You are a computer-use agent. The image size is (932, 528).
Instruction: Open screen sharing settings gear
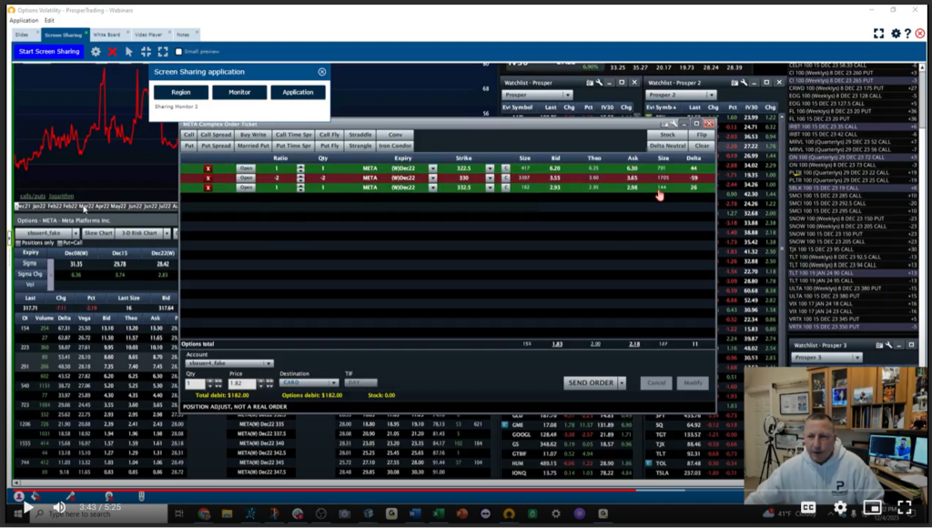(x=96, y=52)
